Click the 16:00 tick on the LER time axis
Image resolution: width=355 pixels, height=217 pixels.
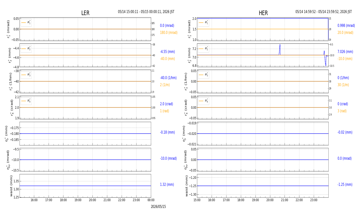34,200
